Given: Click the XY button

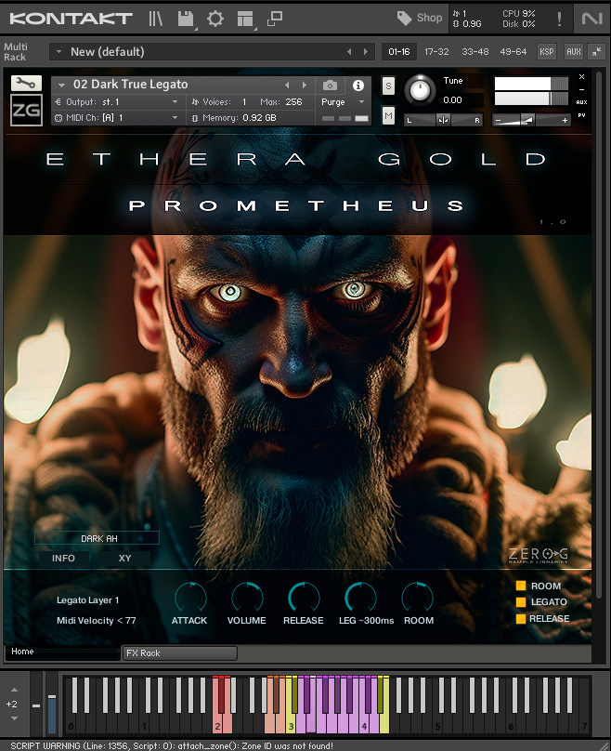Looking at the screenshot, I should [125, 559].
